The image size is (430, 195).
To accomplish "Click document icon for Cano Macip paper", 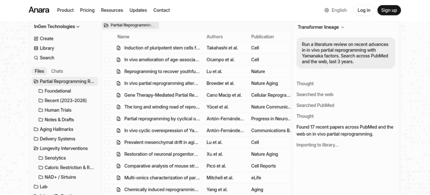I will coord(118,95).
